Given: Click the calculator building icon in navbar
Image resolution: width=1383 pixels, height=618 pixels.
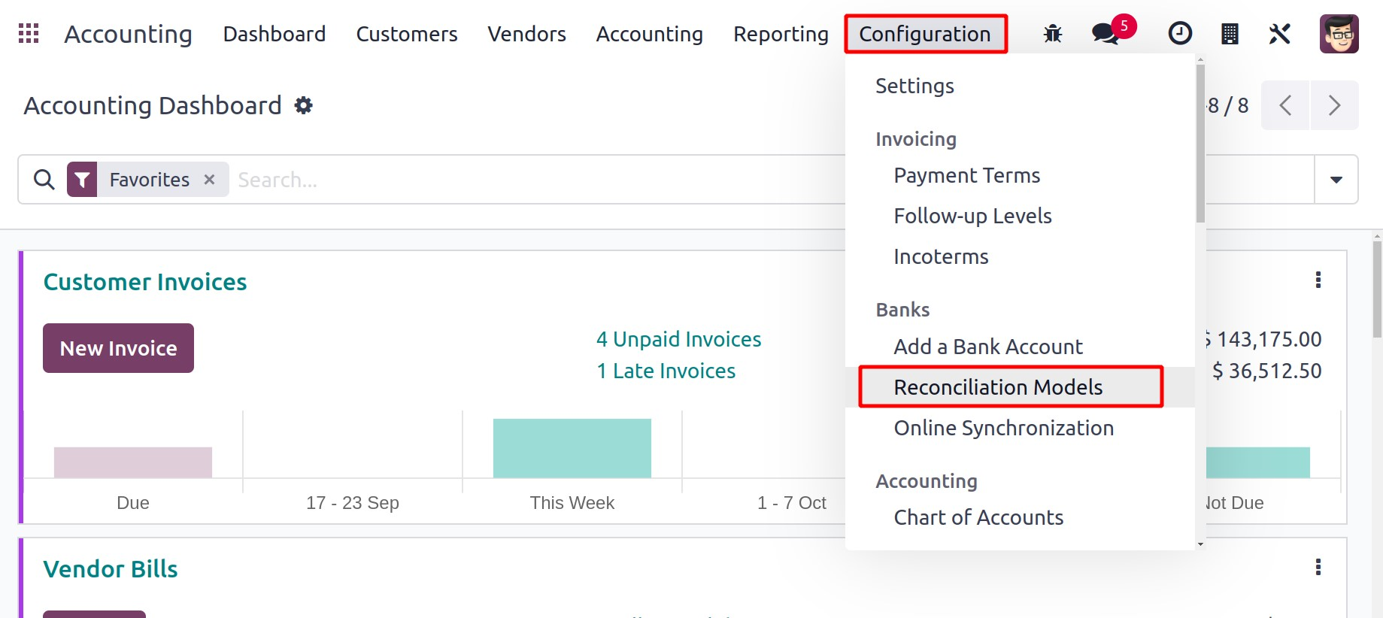Looking at the screenshot, I should tap(1230, 34).
